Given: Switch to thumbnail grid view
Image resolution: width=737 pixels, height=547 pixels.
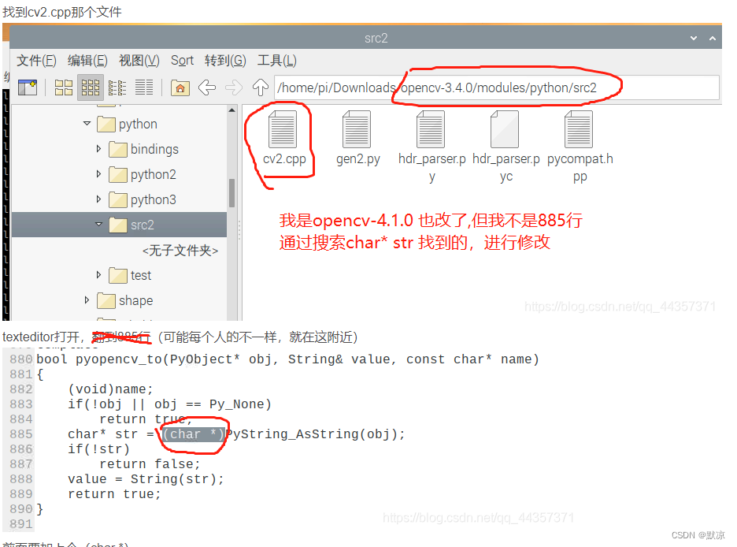Looking at the screenshot, I should tap(90, 87).
